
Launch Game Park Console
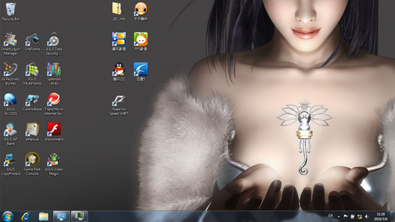(x=32, y=164)
